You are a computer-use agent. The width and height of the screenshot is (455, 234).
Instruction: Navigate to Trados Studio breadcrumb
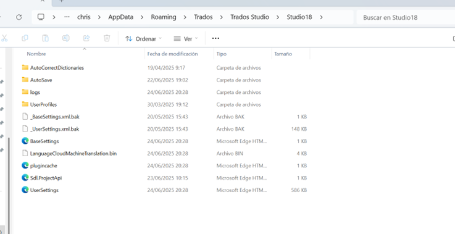pyautogui.click(x=250, y=17)
